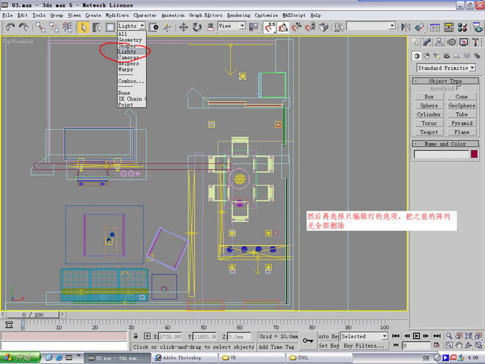This screenshot has width=485, height=364.
Task: Click the 2.5D Snap toggle icon
Action: click(x=270, y=27)
